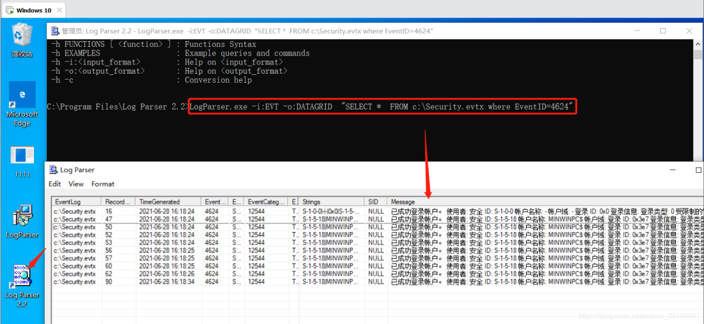
Task: Select the row with record number 50
Action: [x=377, y=227]
